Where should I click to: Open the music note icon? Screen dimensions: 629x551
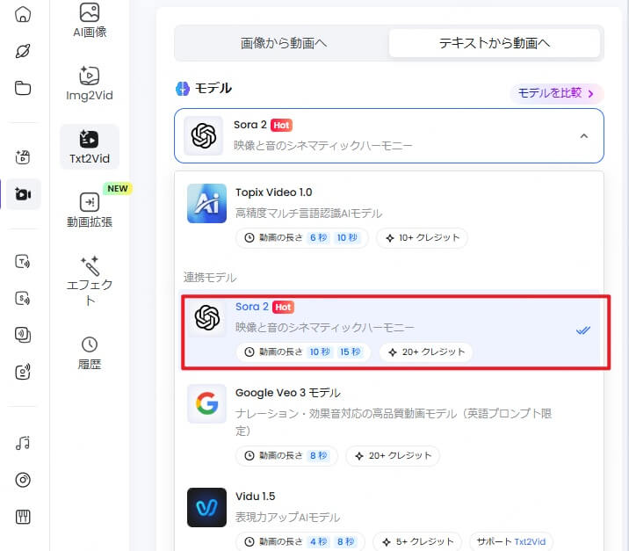(x=23, y=443)
